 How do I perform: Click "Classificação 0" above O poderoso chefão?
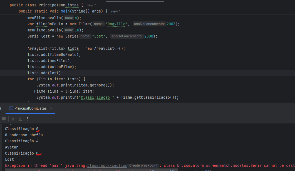22,129
